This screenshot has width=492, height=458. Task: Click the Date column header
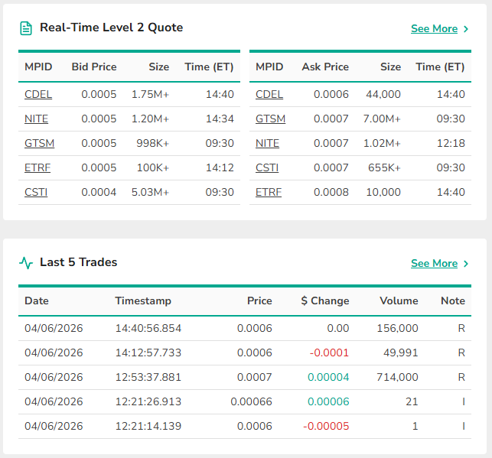(x=37, y=300)
